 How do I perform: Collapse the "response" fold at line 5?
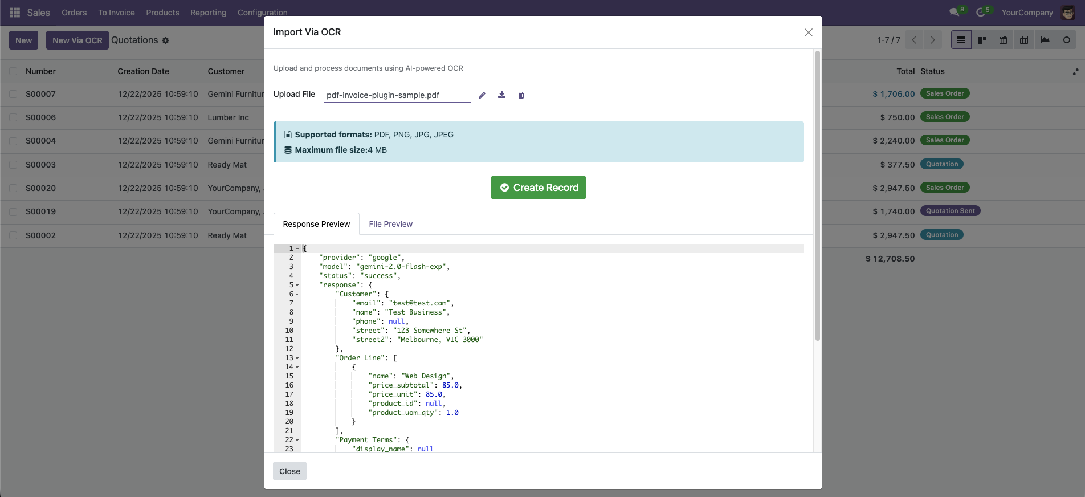point(297,285)
